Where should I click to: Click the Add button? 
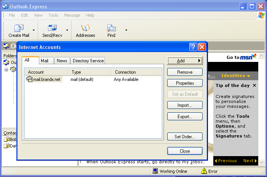[185, 61]
